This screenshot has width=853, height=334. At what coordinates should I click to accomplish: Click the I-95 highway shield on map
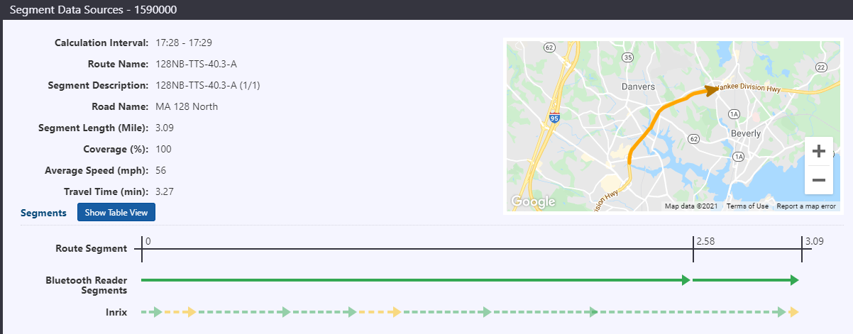click(x=554, y=118)
